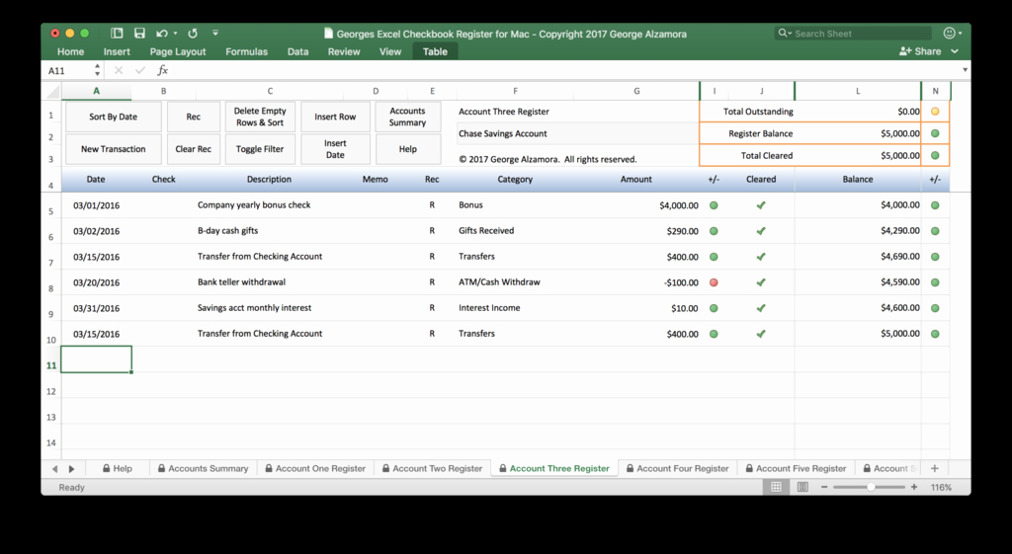Image resolution: width=1012 pixels, height=554 pixels.
Task: Open the Insert ribbon tab
Action: [x=117, y=51]
